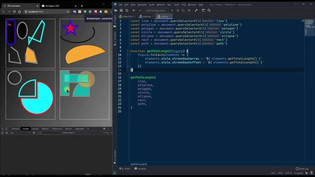Click the getPathLength breadcrumb in editor
The height and width of the screenshot is (177, 315).
139,164
